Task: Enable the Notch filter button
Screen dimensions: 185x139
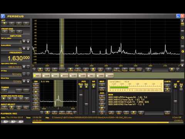Action: (x=54, y=113)
